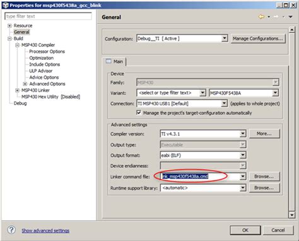Click the forward navigation arrow icon
This screenshot has width=299, height=241.
point(276,17)
